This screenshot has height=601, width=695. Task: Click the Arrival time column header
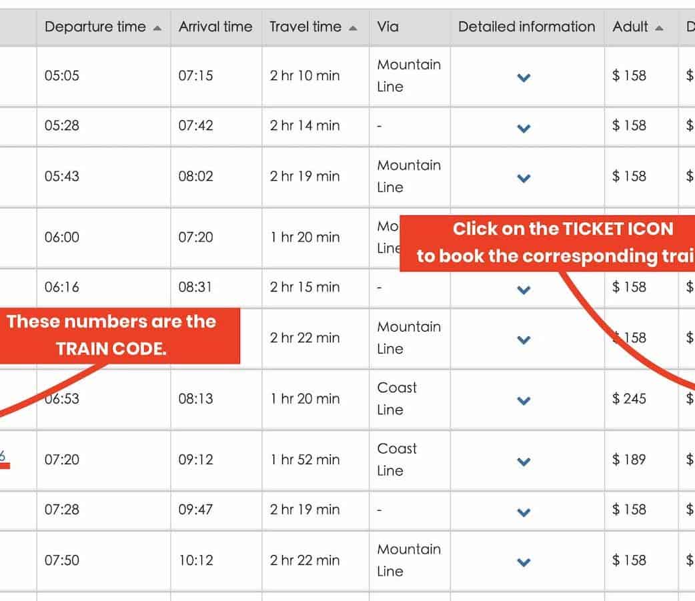pyautogui.click(x=215, y=27)
